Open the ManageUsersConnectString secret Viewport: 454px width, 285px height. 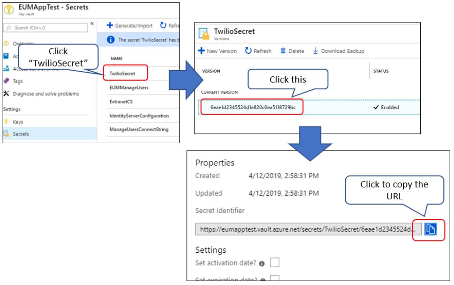[139, 129]
